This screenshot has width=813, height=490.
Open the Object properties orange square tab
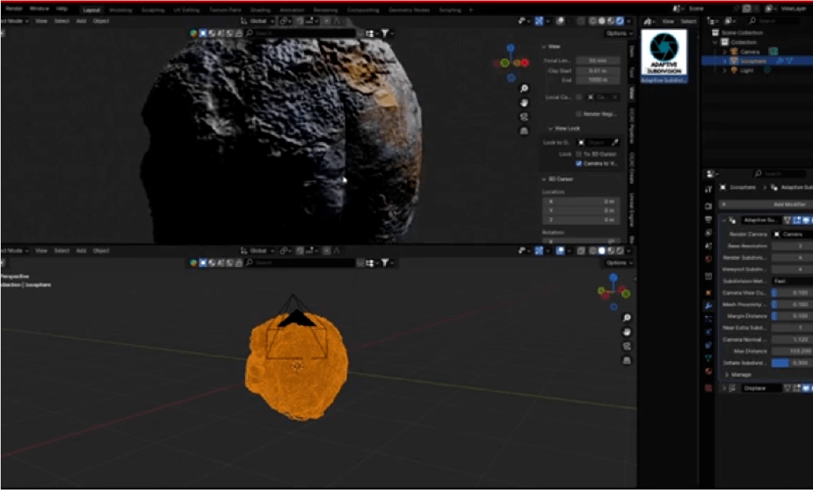(708, 293)
